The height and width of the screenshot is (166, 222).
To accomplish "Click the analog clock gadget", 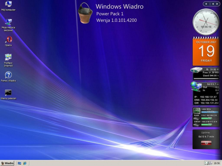I will click(x=206, y=22).
